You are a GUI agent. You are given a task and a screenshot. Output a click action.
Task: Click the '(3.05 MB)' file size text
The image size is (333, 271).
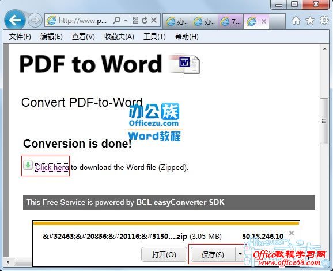[x=206, y=236]
